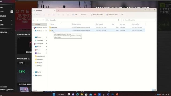The height and width of the screenshot is (96, 171).
Task: Select the New folder row
Action: [97, 27]
